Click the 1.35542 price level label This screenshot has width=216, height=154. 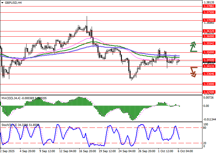click(x=209, y=43)
